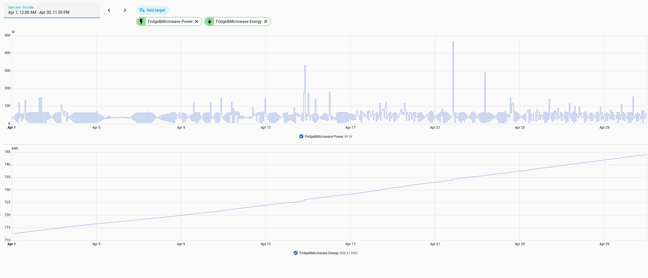Click the 84 W legend value
This screenshot has height=278, width=648.
pyautogui.click(x=348, y=137)
